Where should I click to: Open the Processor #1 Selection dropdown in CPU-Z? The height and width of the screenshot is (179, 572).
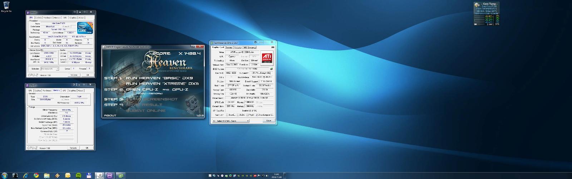pos(50,68)
